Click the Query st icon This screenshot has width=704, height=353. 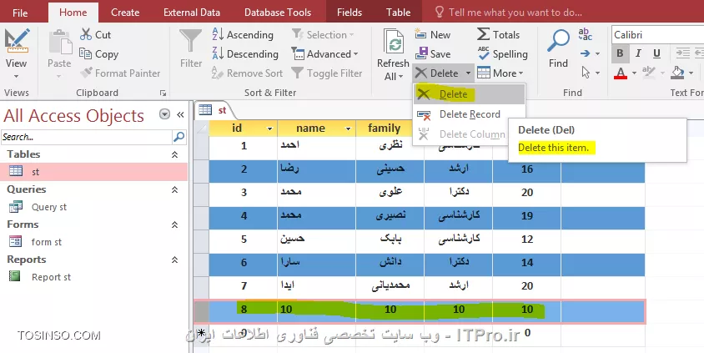pos(16,207)
